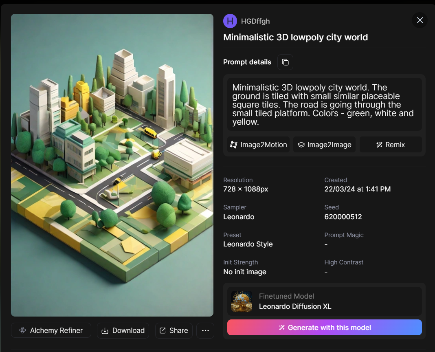Click the HGDffgh user avatar
Viewport: 435px width, 352px height.
coord(230,21)
